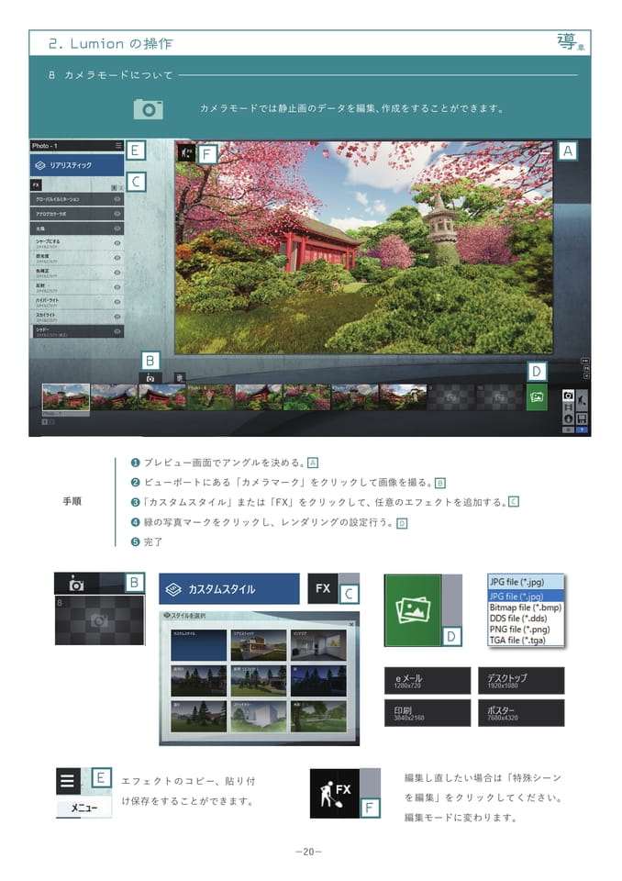Choose PNG file (*.png) format

526,630
